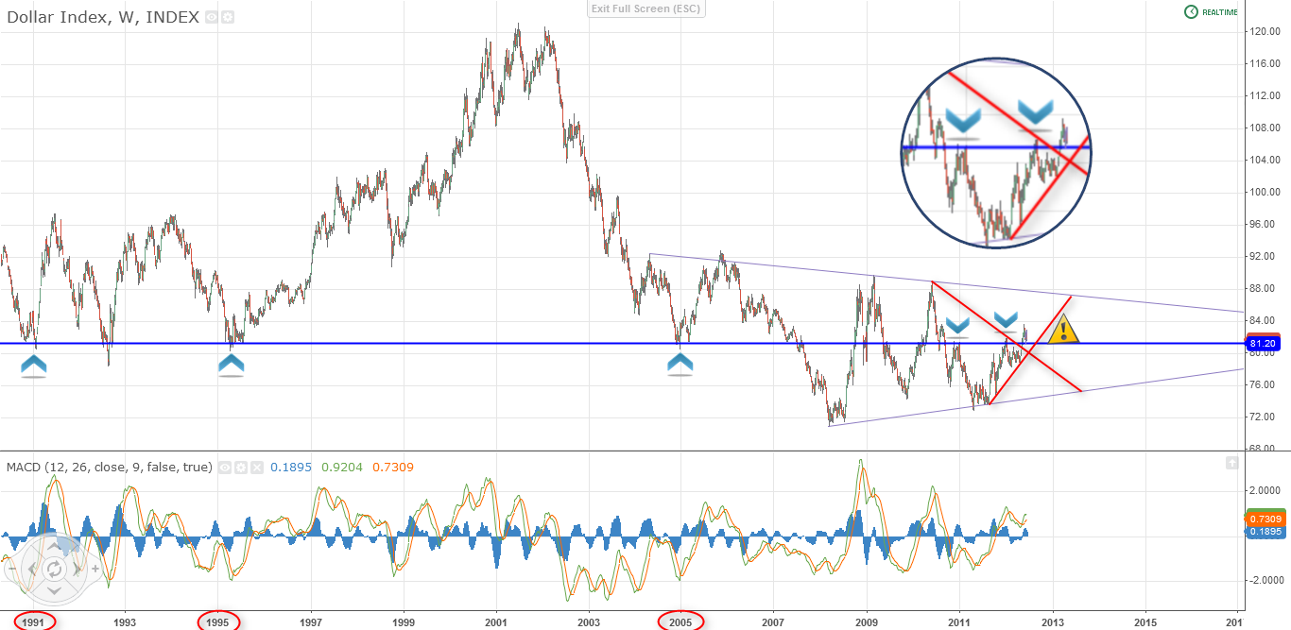Click the 2007 label on time axis
This screenshot has width=1291, height=630.
point(773,622)
